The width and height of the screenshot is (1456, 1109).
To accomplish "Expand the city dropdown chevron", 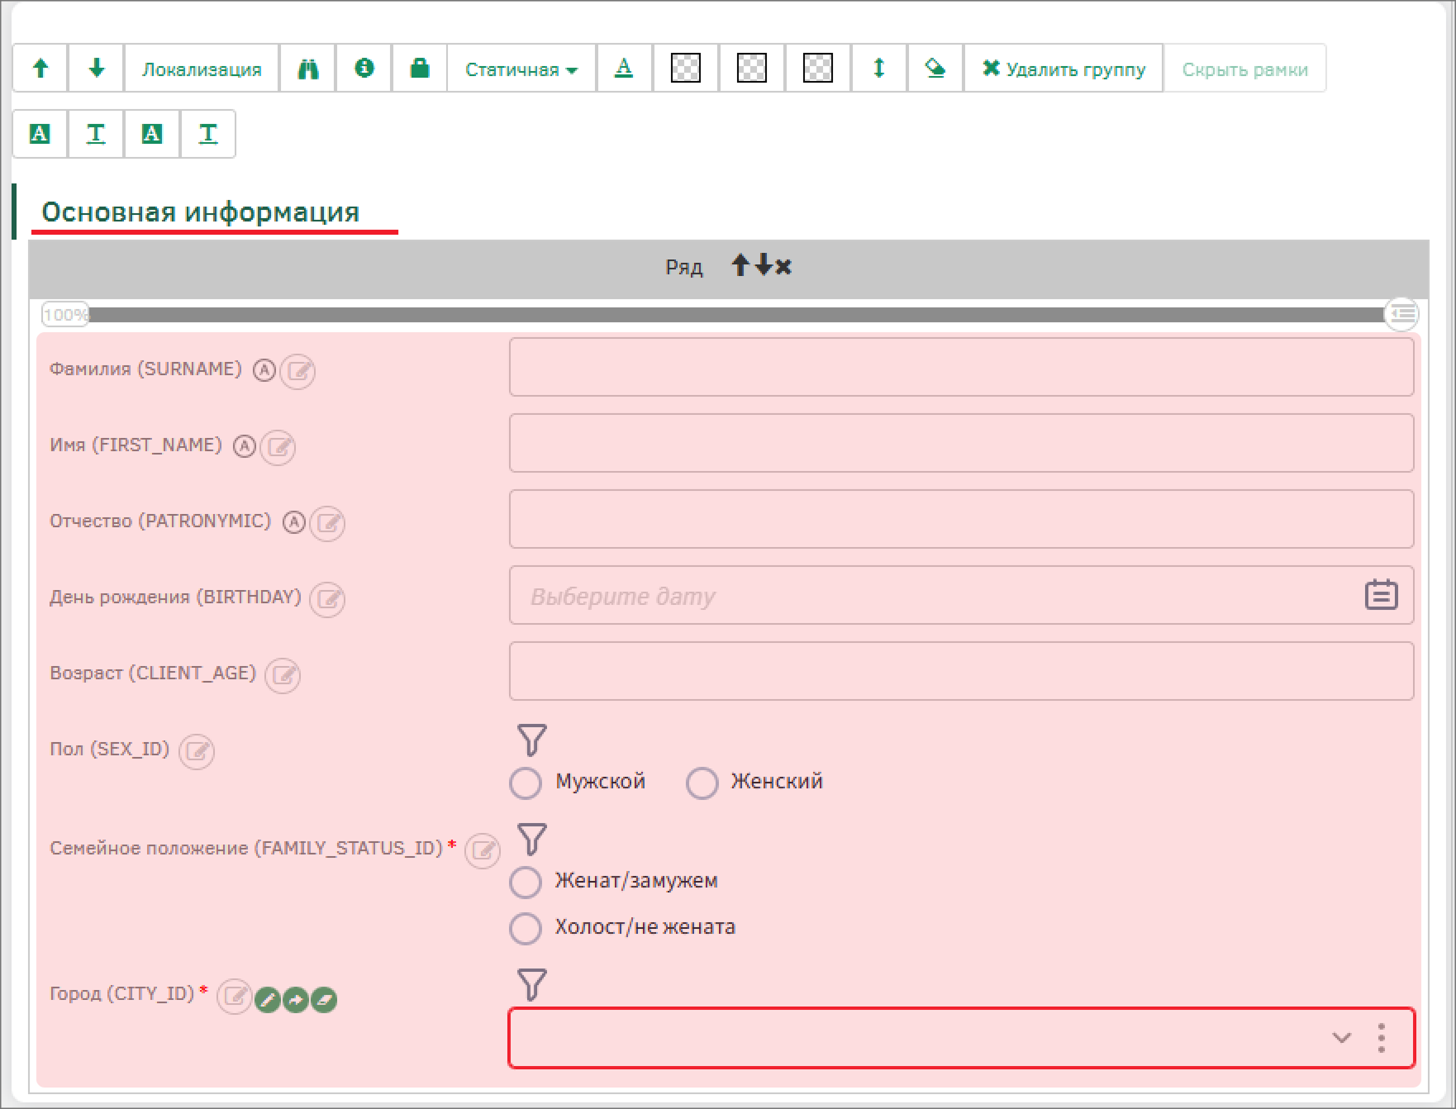I will point(1341,1038).
